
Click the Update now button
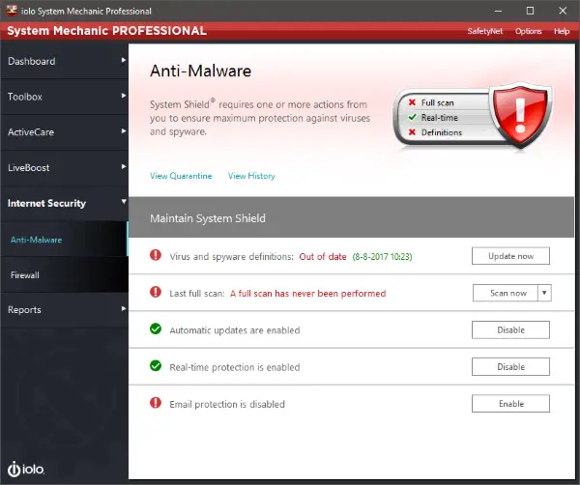[x=510, y=256]
